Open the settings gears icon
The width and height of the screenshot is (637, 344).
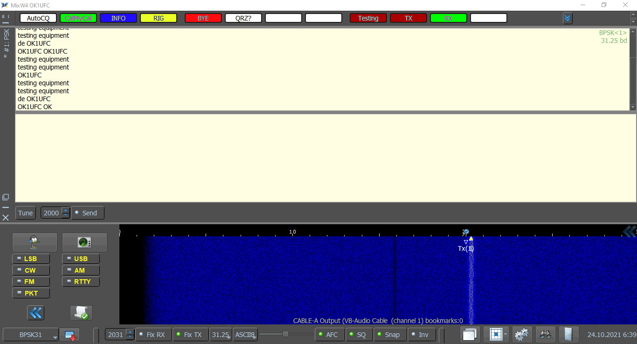coord(522,334)
